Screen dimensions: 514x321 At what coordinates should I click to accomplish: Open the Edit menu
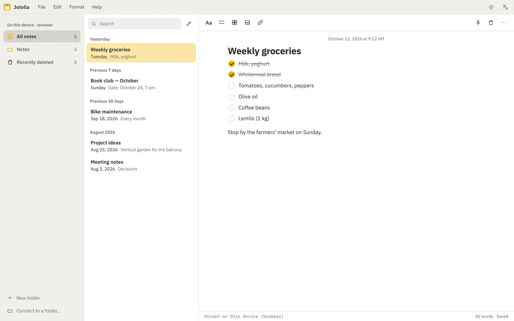[x=57, y=7]
